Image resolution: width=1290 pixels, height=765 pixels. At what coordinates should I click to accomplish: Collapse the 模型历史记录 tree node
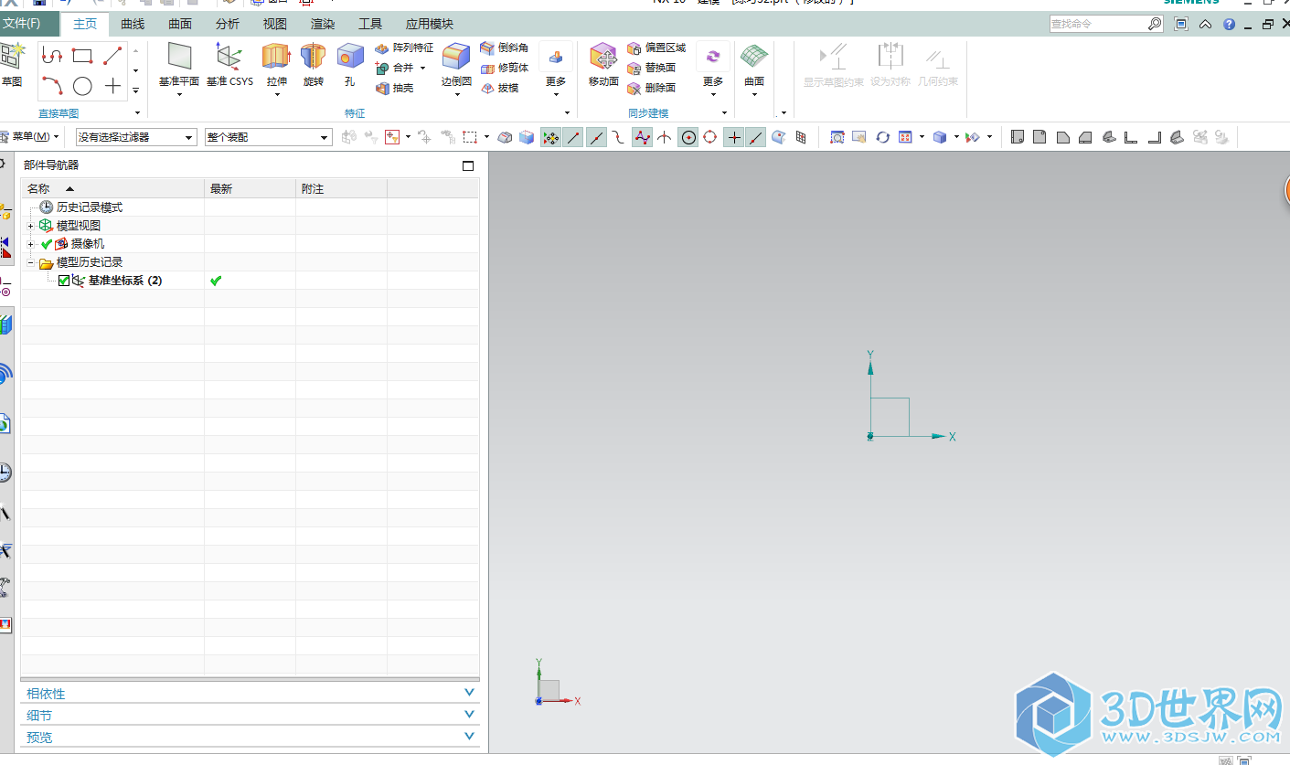click(x=31, y=262)
